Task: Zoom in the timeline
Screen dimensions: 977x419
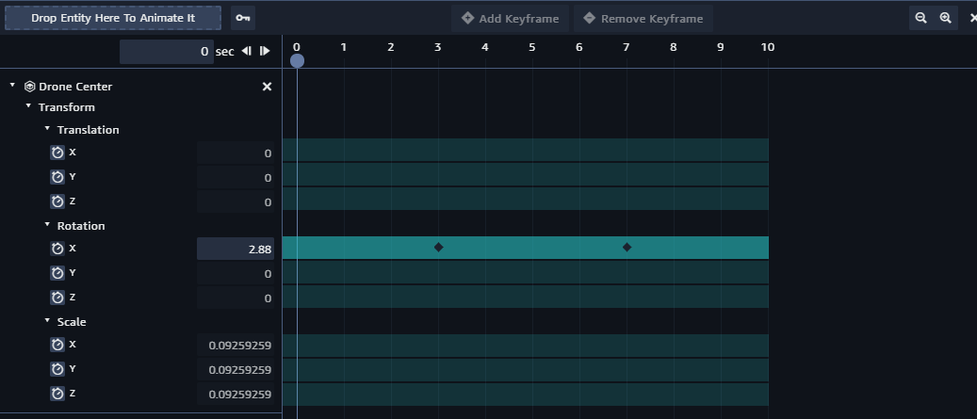Action: click(x=946, y=18)
